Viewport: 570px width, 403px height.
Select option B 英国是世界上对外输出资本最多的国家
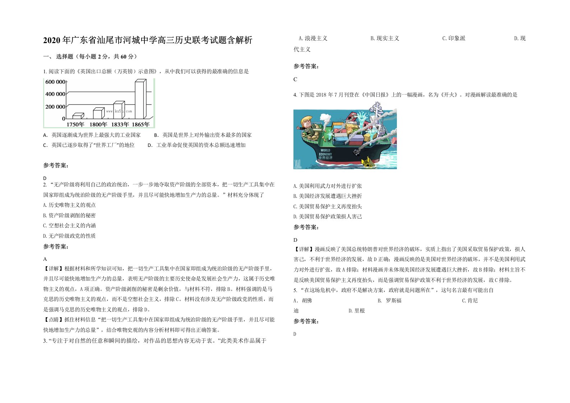pos(203,135)
